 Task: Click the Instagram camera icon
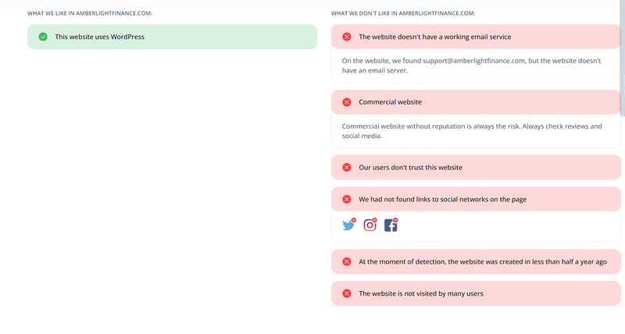tap(370, 226)
